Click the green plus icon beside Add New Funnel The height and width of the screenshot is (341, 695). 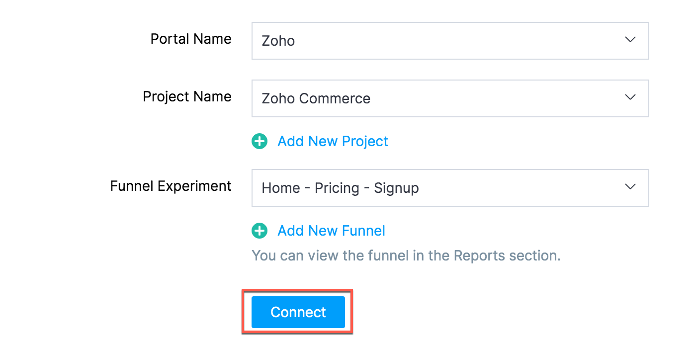260,231
